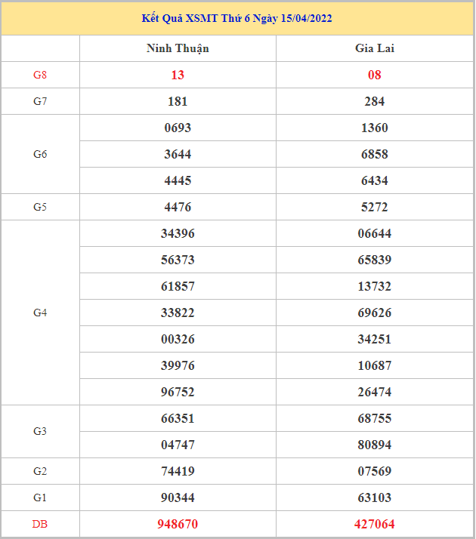Select Ninh Thuận G5 number 4476
This screenshot has height=539, width=476.
coord(178,207)
